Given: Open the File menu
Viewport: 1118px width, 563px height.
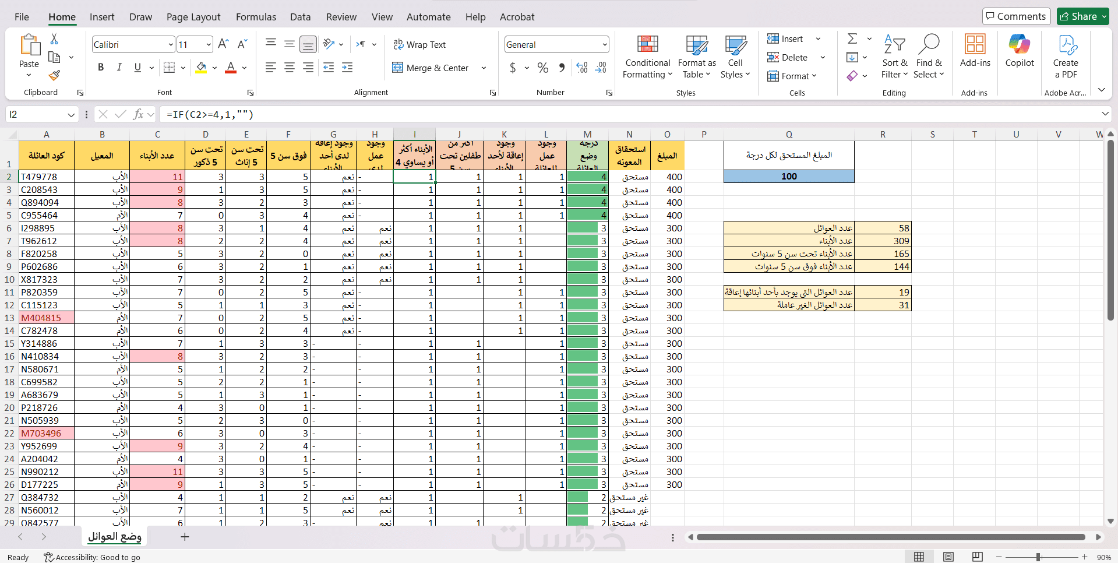Looking at the screenshot, I should point(22,17).
